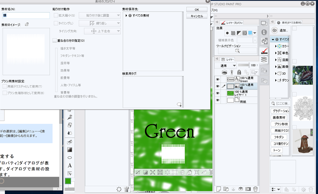The width and height of the screenshot is (318, 194).
Task: Hide レイヤー 1 layer
Action: point(218,93)
